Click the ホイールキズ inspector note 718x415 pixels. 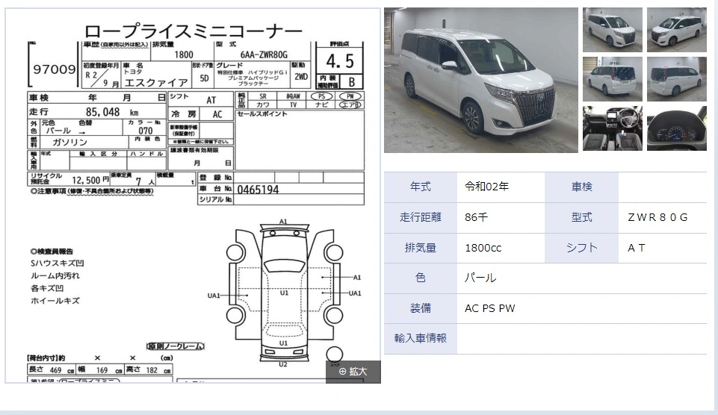55,301
